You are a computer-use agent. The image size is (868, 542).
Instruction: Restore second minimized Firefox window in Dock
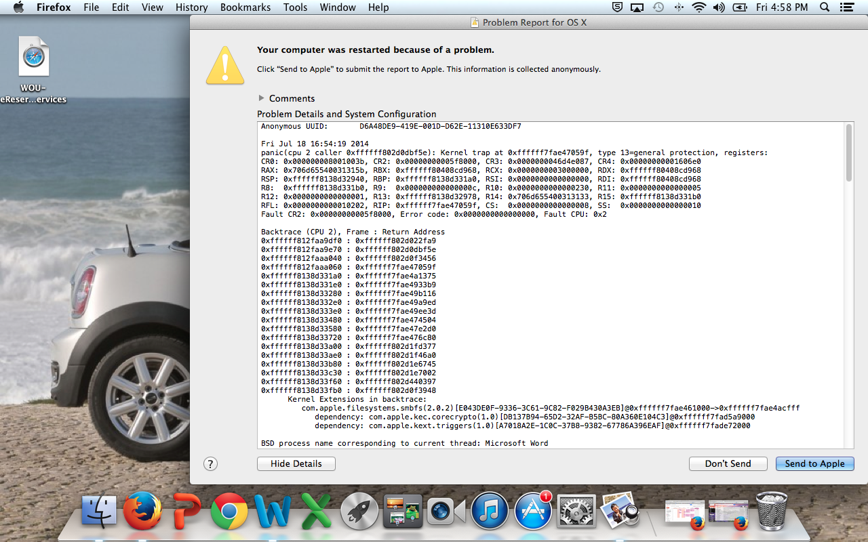728,514
